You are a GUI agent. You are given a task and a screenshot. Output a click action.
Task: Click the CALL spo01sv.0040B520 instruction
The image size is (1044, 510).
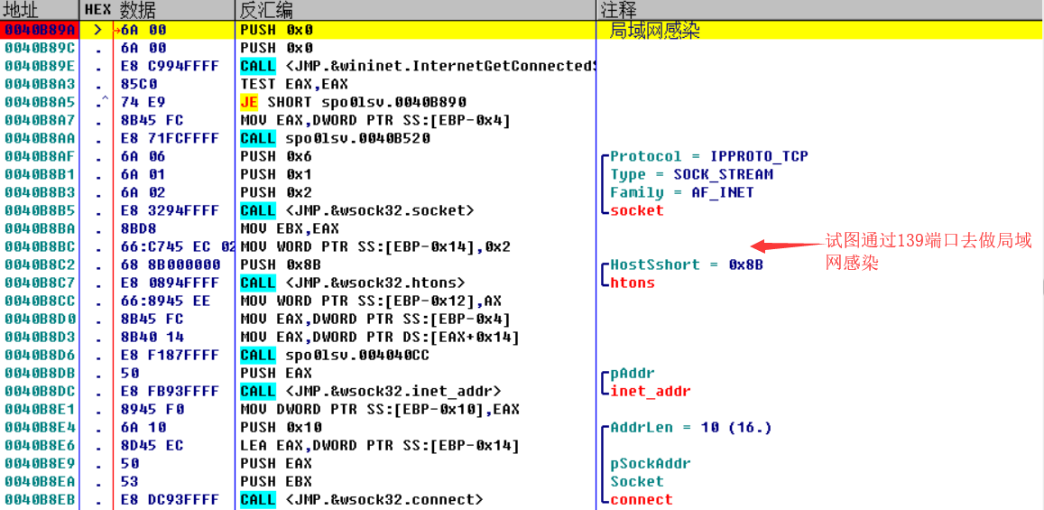335,138
